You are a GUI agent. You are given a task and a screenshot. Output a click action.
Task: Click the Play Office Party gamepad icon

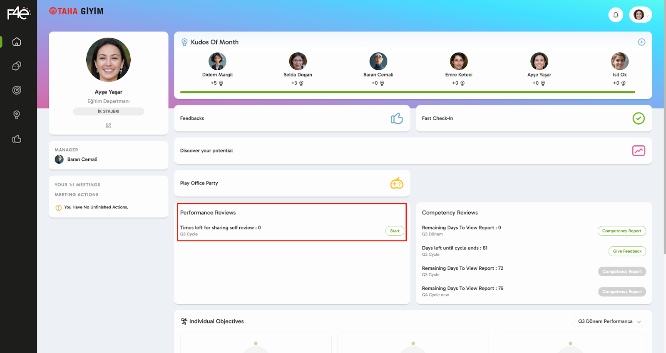pos(396,183)
